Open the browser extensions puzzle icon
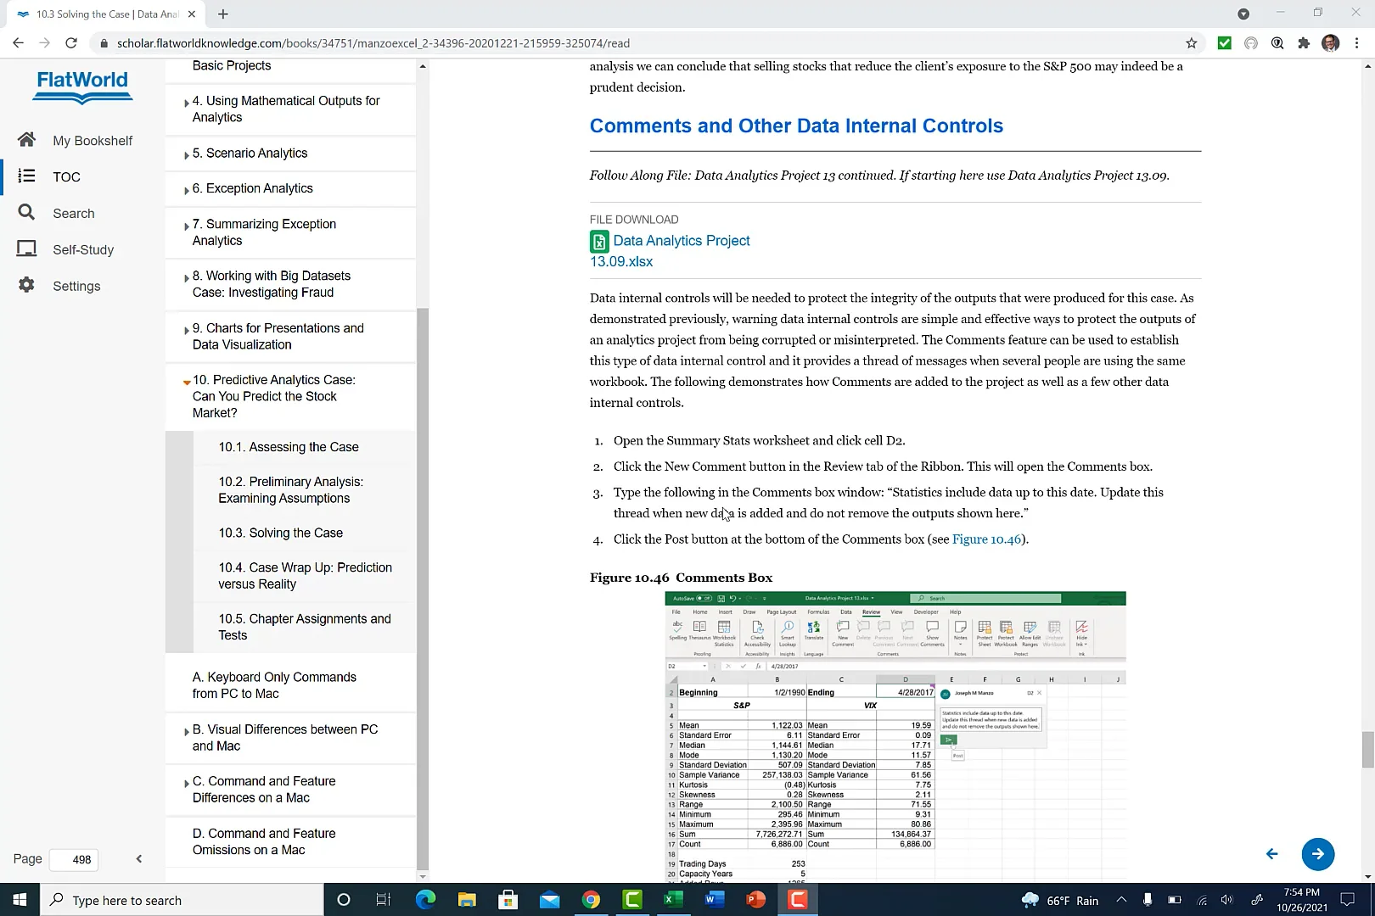Image resolution: width=1375 pixels, height=916 pixels. (1304, 42)
